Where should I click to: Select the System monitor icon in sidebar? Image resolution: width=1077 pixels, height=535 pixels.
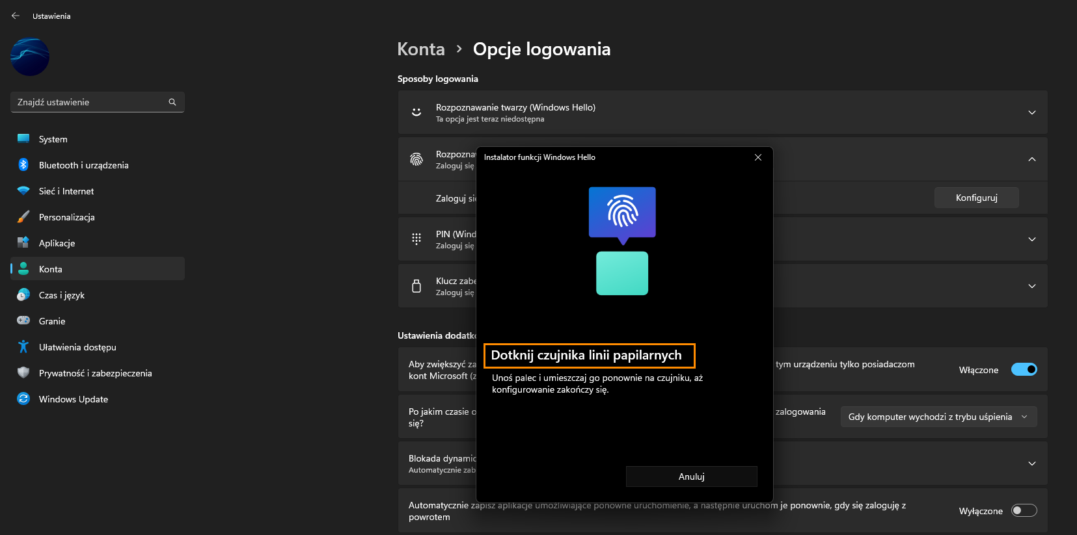tap(23, 138)
